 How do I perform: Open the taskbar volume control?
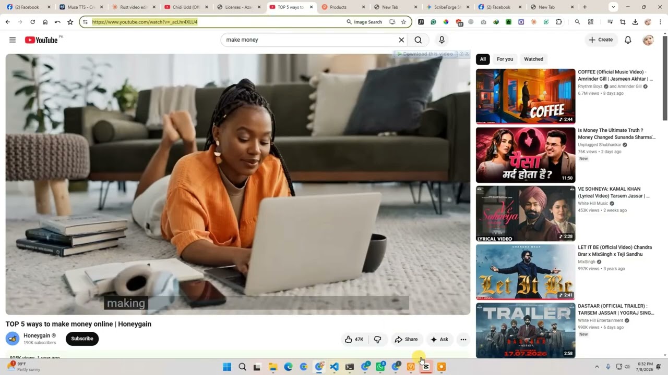coord(627,367)
